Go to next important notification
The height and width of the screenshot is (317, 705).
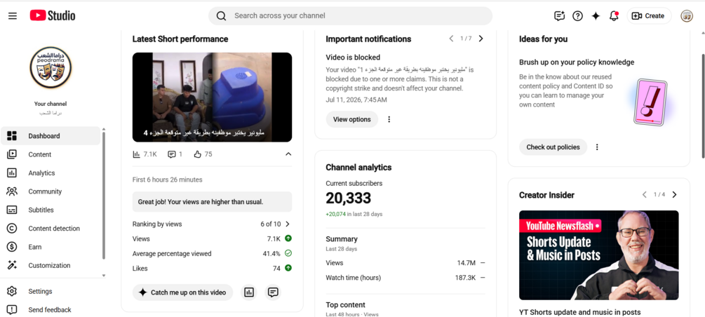click(481, 39)
